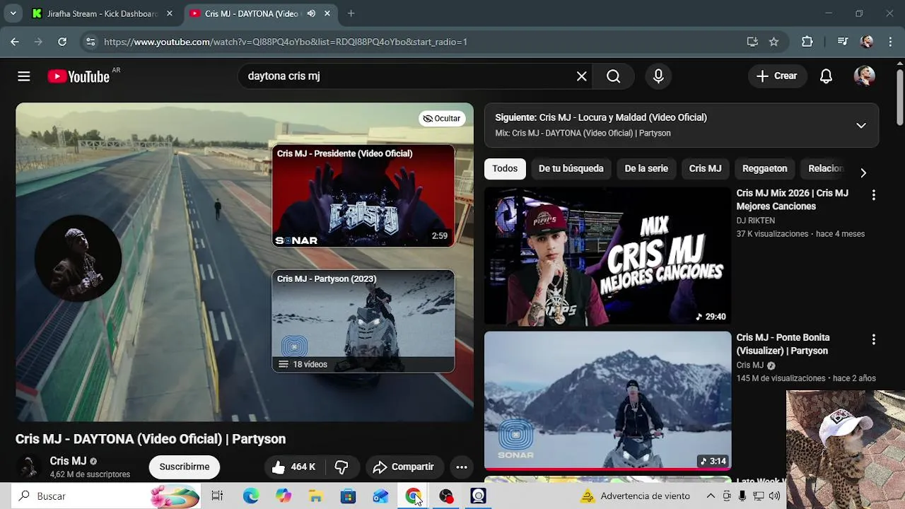Subscribe with the Suscribirme button
This screenshot has width=905, height=509.
click(185, 467)
